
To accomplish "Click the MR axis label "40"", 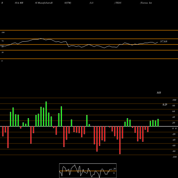I will pyautogui.click(x=174, y=117).
